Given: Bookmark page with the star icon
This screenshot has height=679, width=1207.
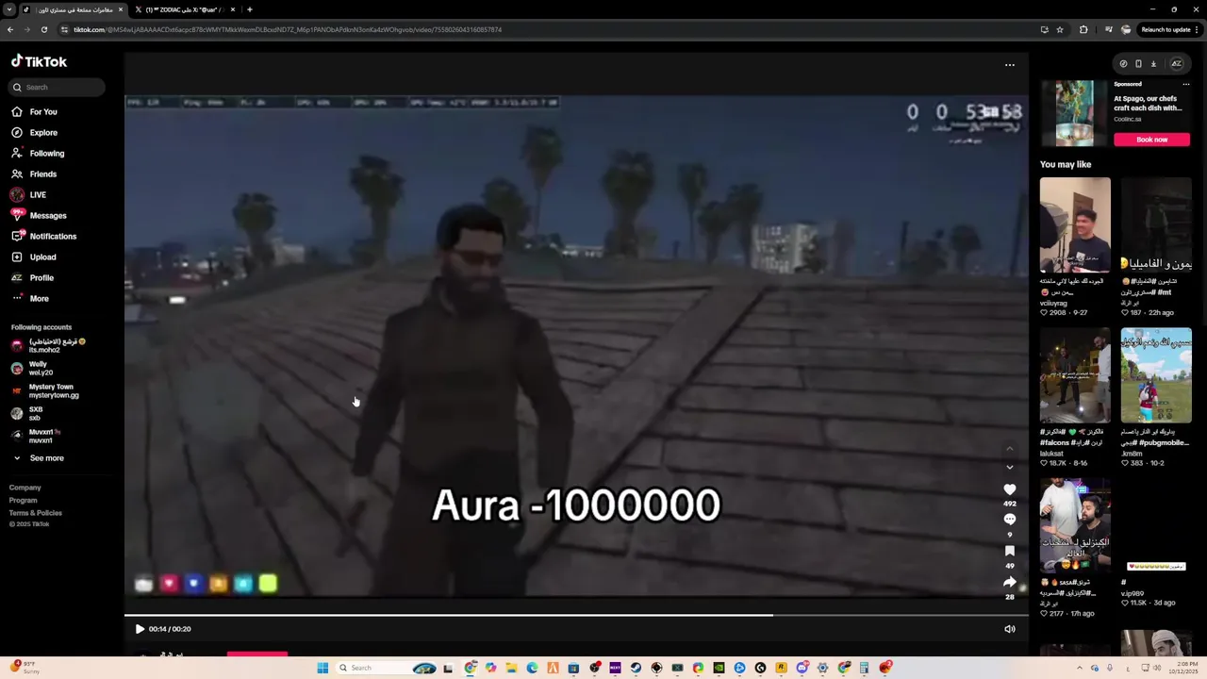Looking at the screenshot, I should coord(1060,29).
